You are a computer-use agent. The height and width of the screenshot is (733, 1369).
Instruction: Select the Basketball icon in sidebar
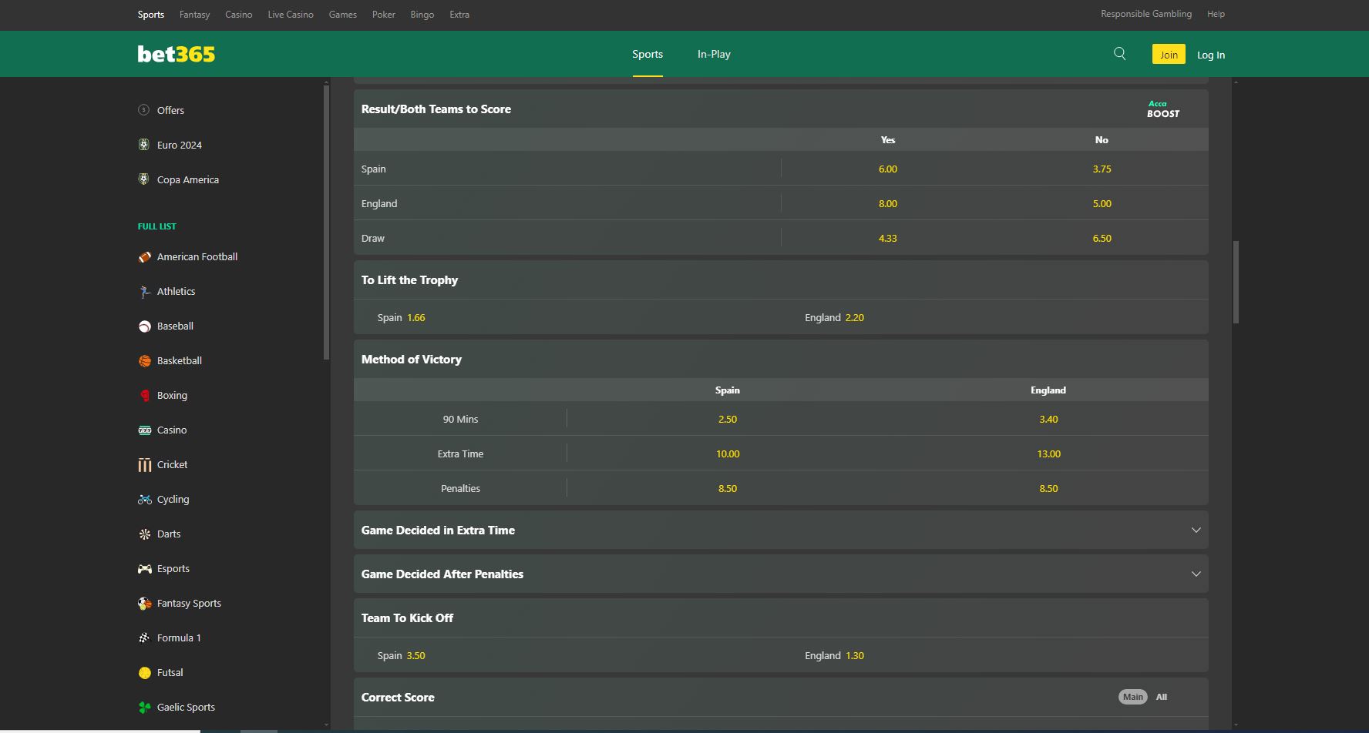click(144, 361)
